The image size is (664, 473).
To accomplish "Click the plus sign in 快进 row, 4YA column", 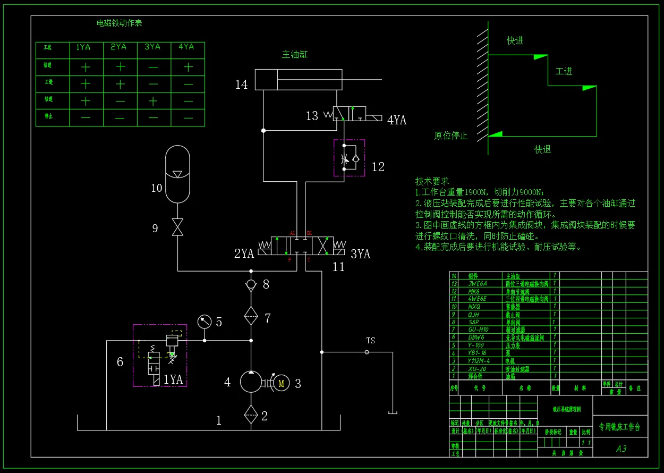I will tap(188, 67).
